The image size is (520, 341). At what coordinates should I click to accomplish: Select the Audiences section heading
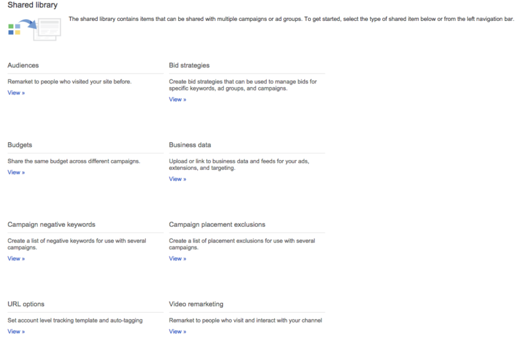point(23,66)
